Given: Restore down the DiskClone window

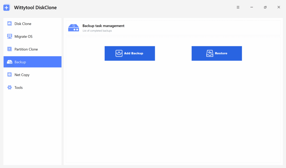Looking at the screenshot, I should pyautogui.click(x=265, y=7).
